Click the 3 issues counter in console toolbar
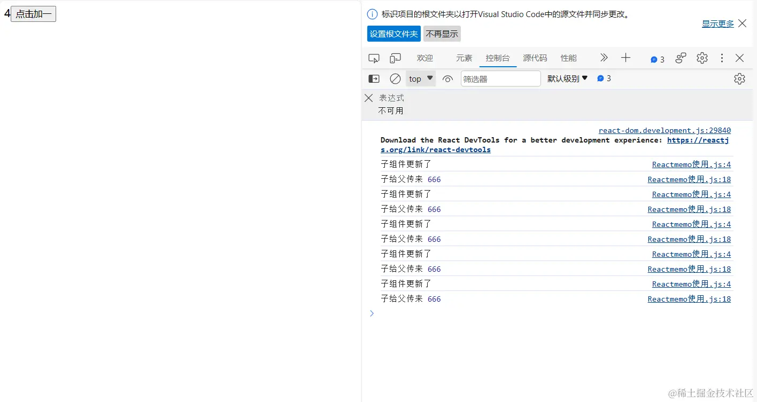Image resolution: width=757 pixels, height=402 pixels. pos(604,78)
